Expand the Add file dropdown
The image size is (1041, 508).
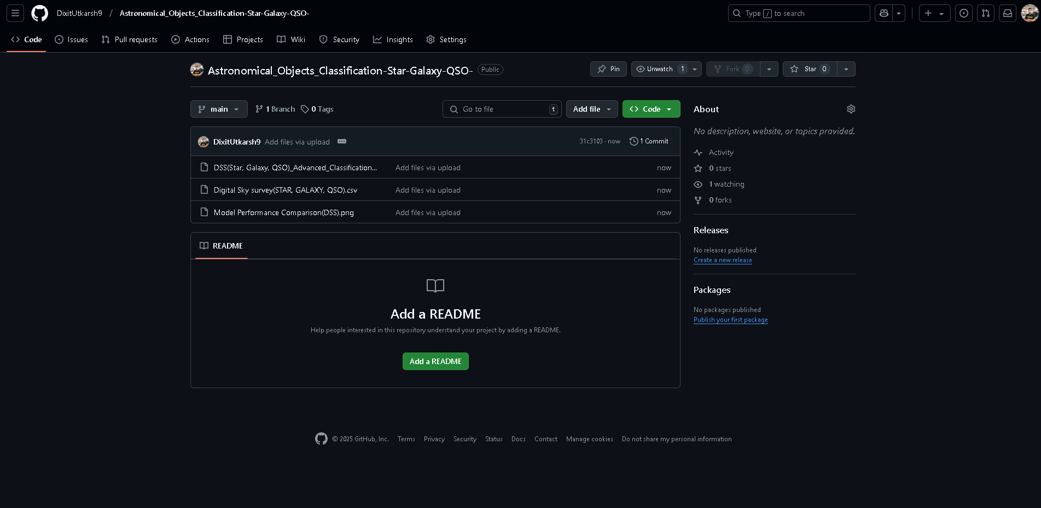(592, 109)
